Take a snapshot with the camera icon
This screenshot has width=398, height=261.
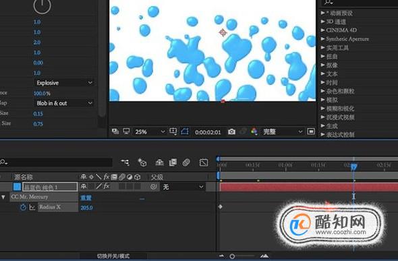231,132
